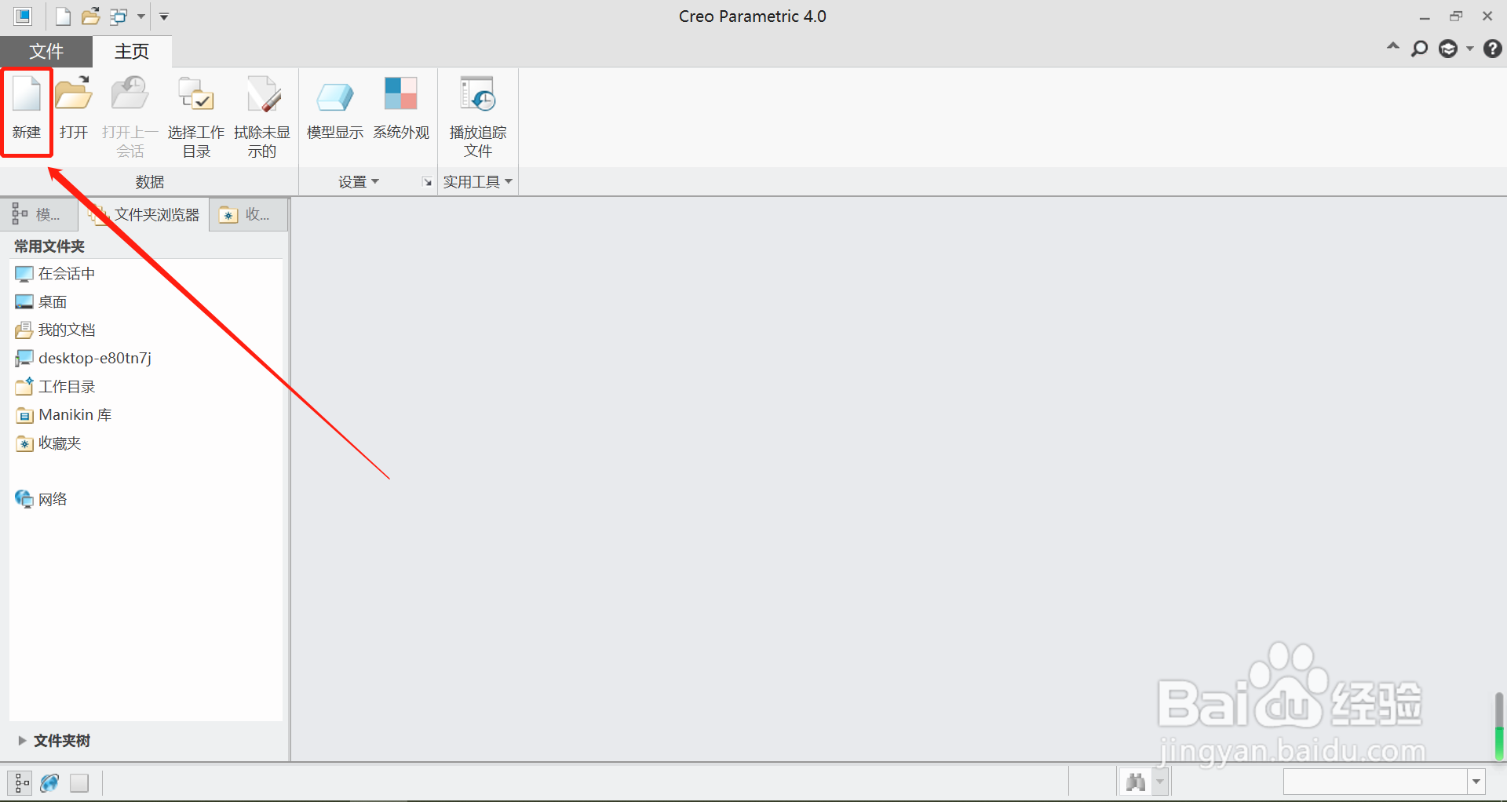This screenshot has width=1507, height=802.
Task: Click 打开上一会话 (open last session)
Action: coord(130,117)
